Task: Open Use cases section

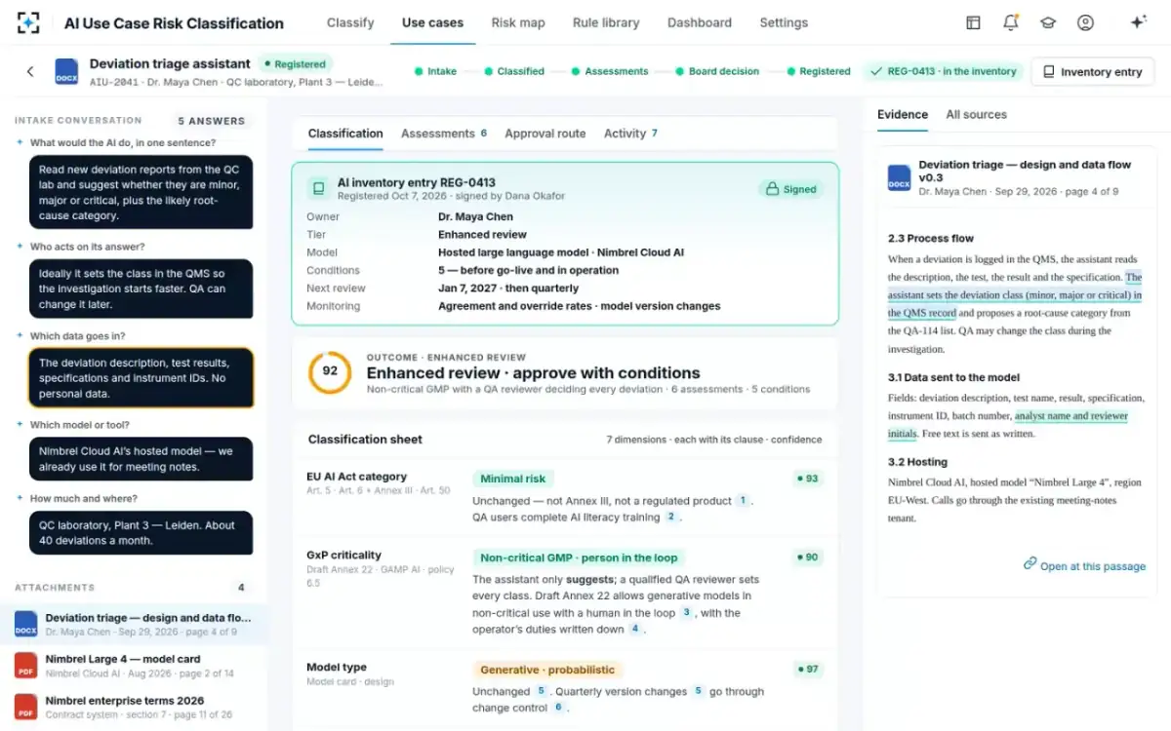Action: point(432,22)
